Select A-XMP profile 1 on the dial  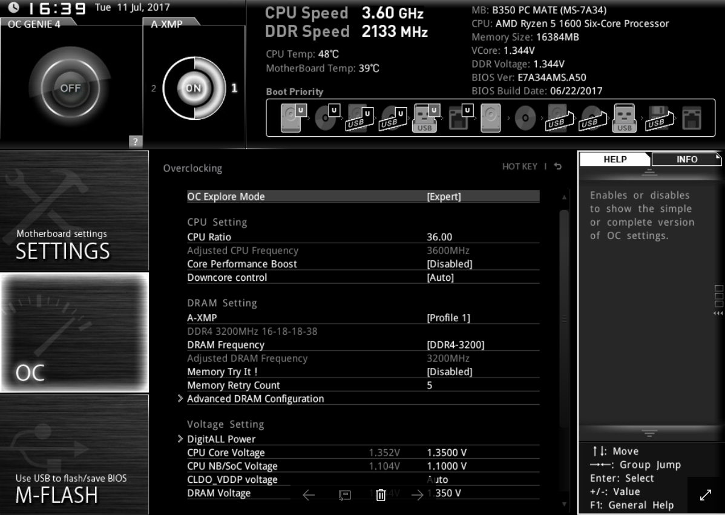click(x=234, y=88)
